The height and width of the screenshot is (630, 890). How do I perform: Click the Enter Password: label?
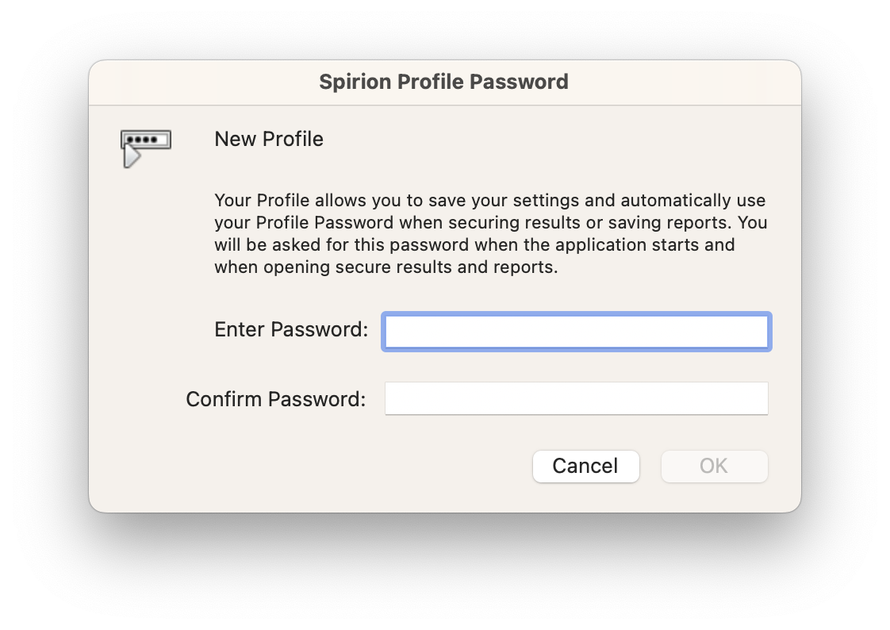tap(291, 330)
